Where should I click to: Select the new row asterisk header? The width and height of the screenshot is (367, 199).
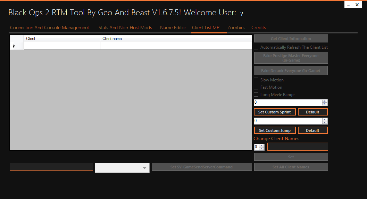coord(17,46)
